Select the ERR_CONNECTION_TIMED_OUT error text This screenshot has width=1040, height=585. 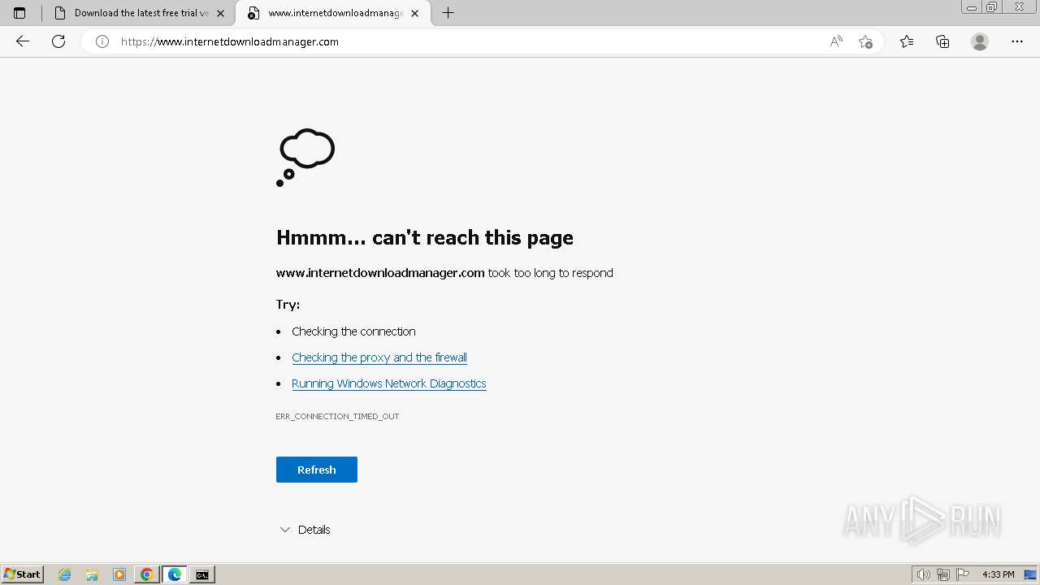click(337, 416)
